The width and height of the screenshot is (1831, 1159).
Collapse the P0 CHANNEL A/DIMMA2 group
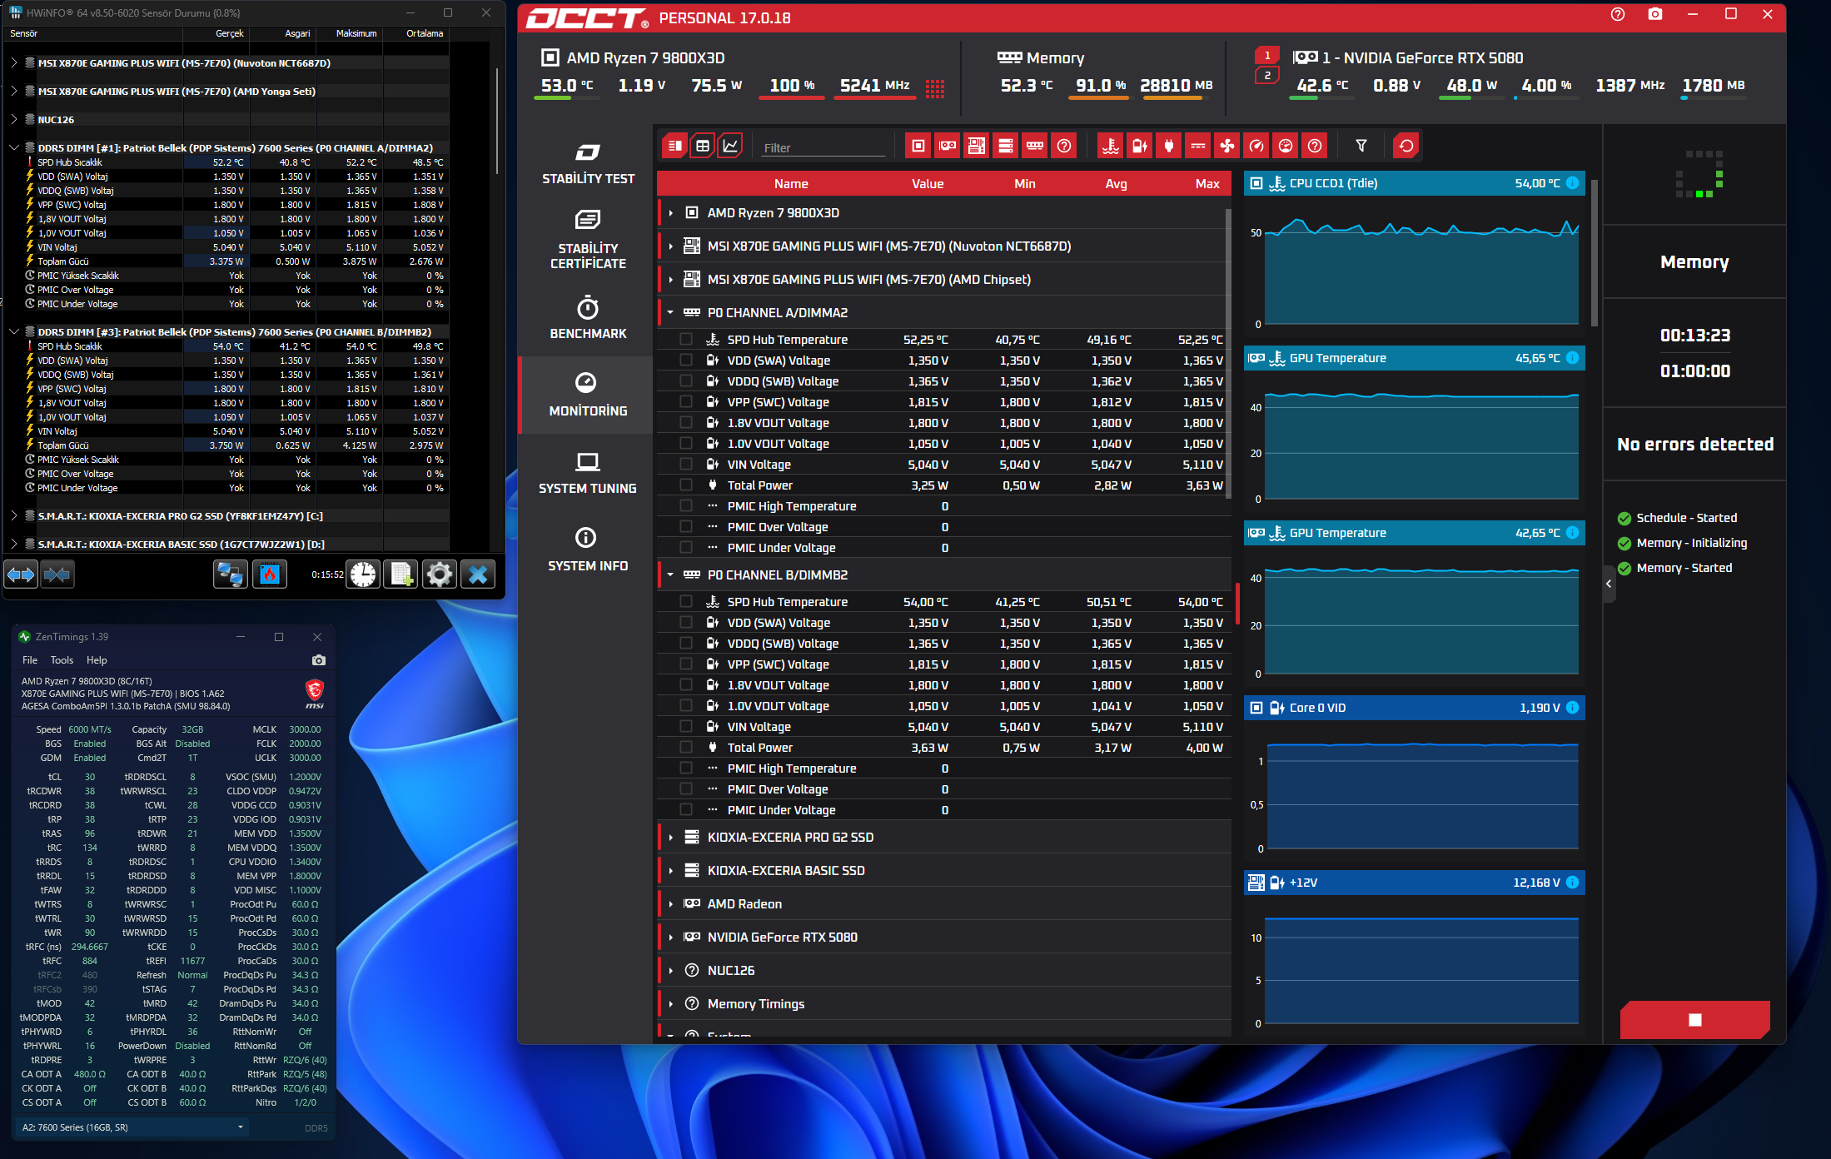tap(670, 313)
